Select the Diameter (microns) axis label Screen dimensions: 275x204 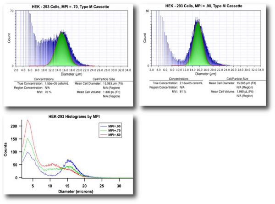76,191
